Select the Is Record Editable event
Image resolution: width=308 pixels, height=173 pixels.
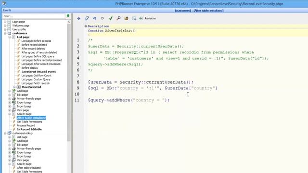29,129
